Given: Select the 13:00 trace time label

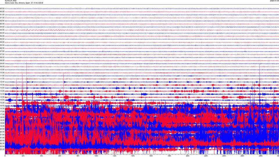Looking at the screenshot, I should pos(2,88).
